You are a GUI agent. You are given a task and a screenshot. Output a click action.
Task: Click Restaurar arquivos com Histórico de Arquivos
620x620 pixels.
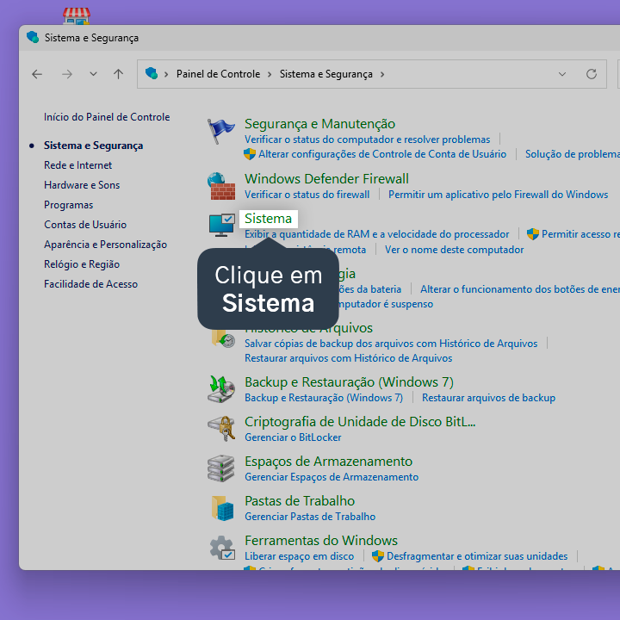pyautogui.click(x=349, y=358)
